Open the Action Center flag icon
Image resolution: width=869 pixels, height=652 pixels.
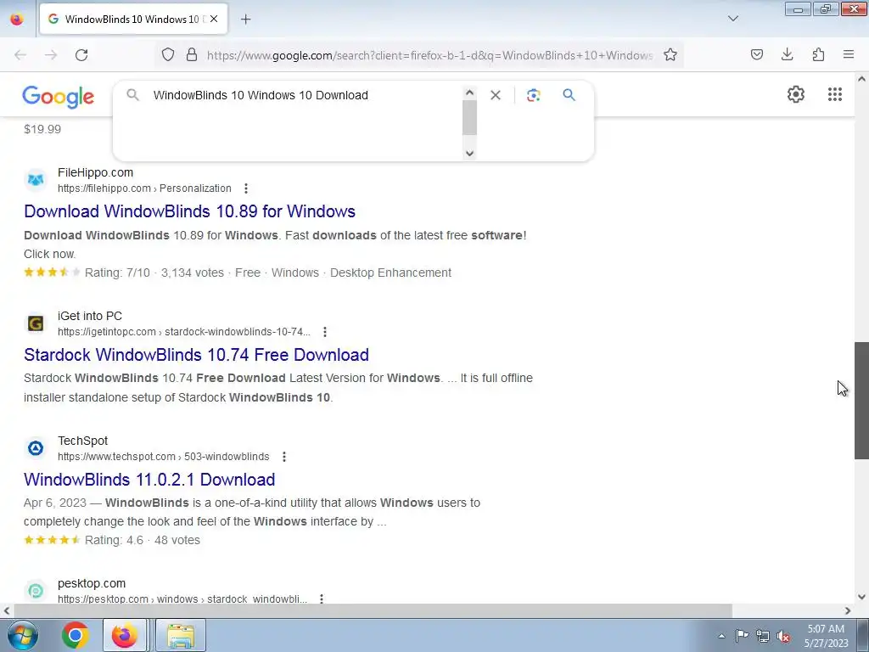click(742, 636)
